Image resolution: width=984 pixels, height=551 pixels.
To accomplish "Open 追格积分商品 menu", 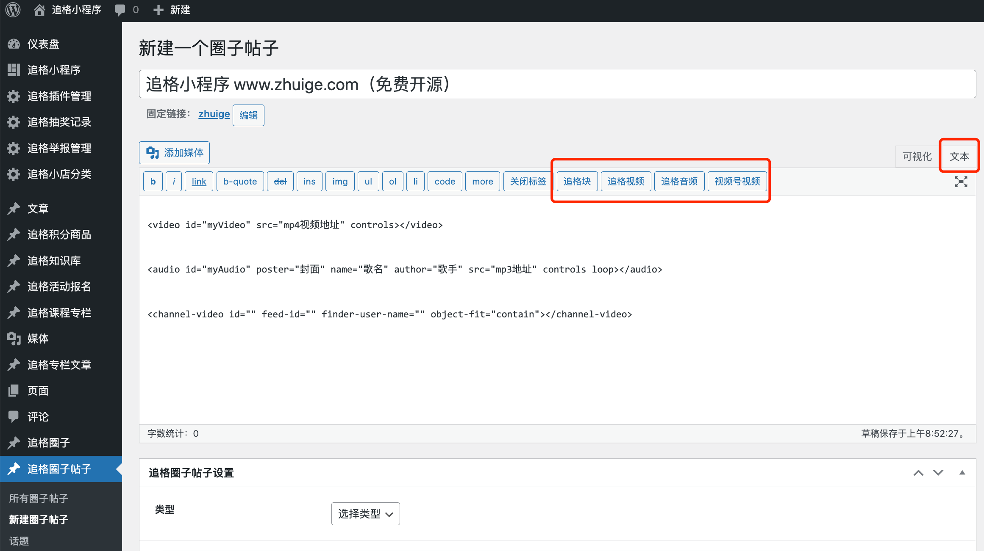I will (61, 234).
